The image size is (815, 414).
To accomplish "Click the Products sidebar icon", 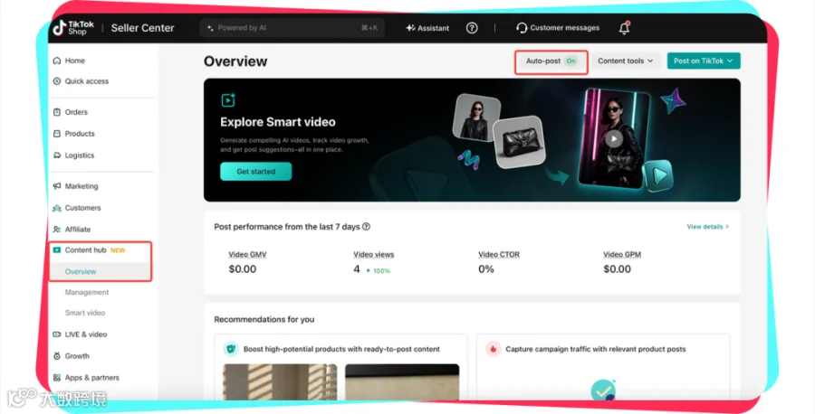I will click(x=57, y=134).
